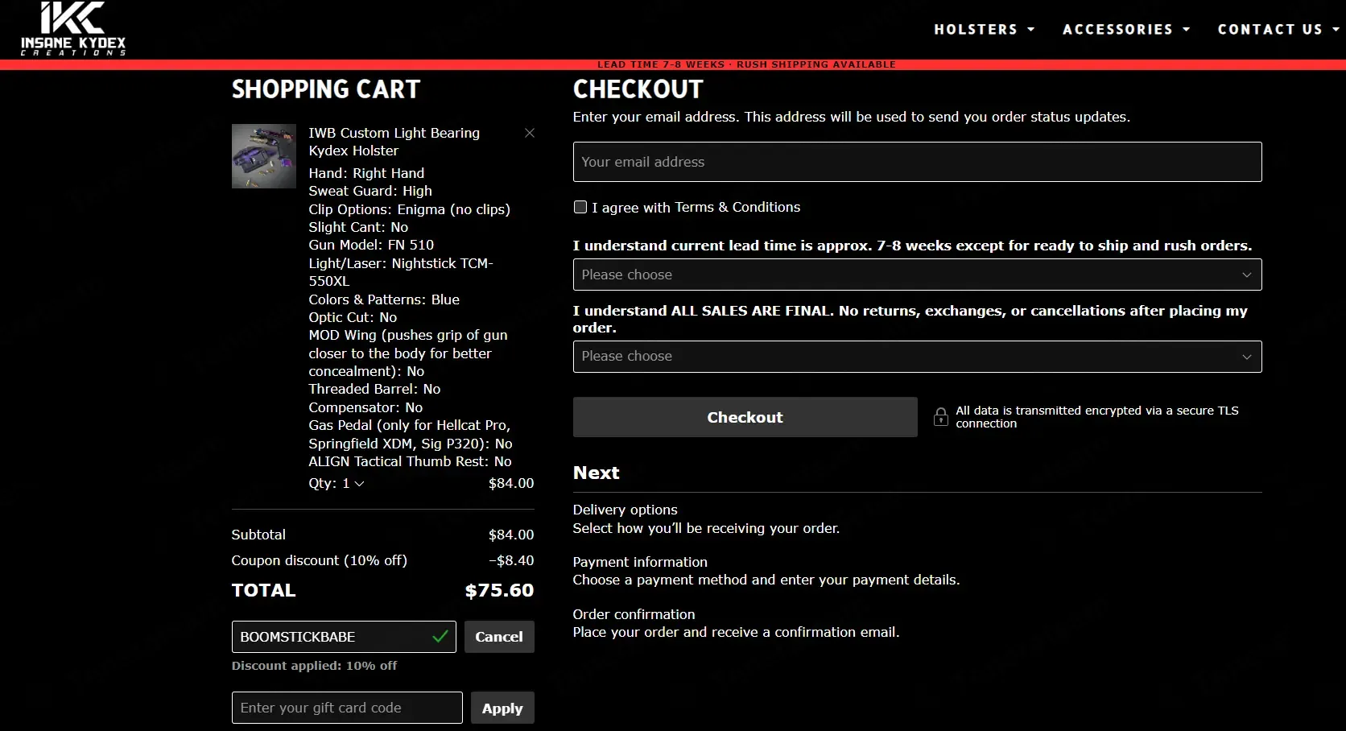Change the Qty dropdown for the holster

click(x=353, y=483)
